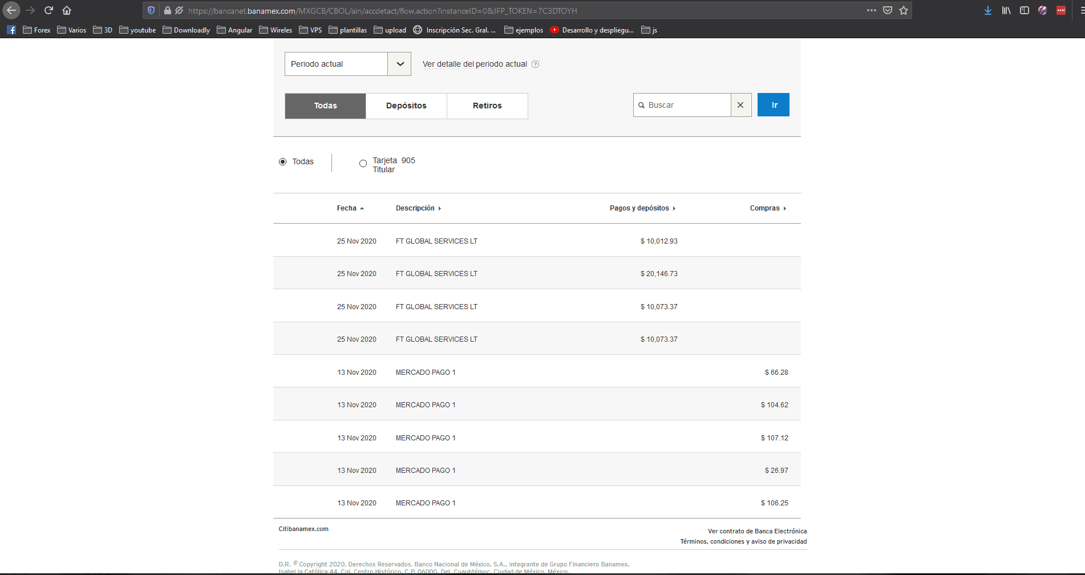Click into the Buscar search field
The image size is (1085, 575).
point(686,105)
